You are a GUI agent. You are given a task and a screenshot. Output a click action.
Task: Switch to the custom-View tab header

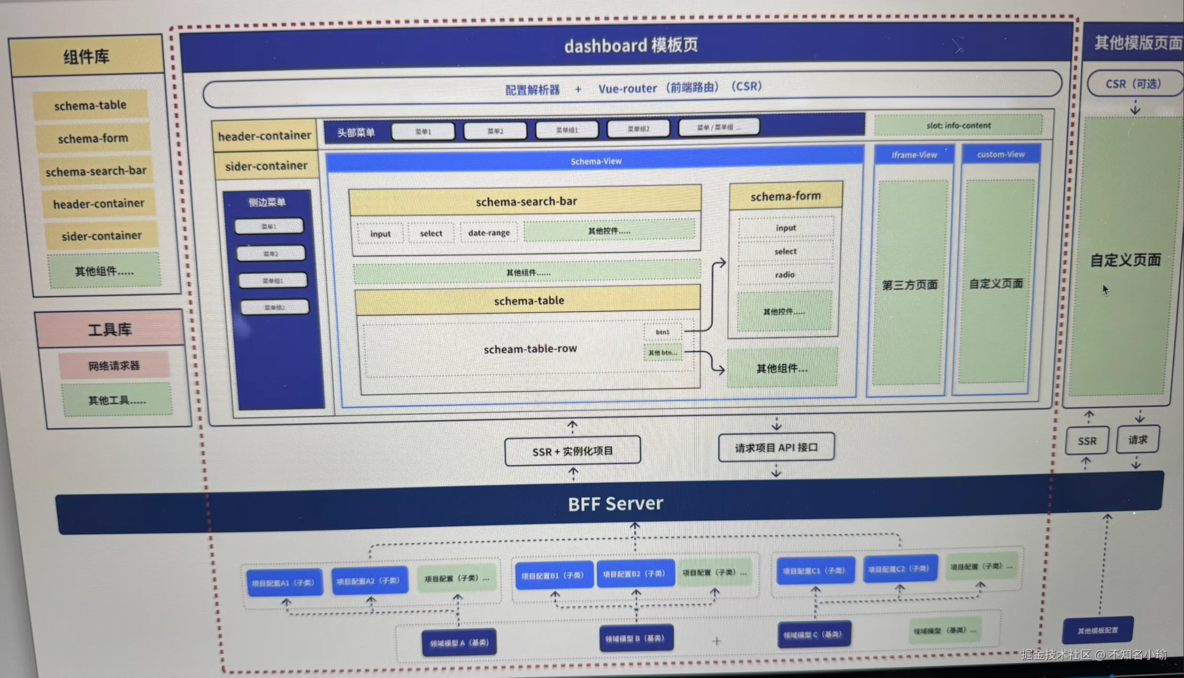click(x=1000, y=154)
